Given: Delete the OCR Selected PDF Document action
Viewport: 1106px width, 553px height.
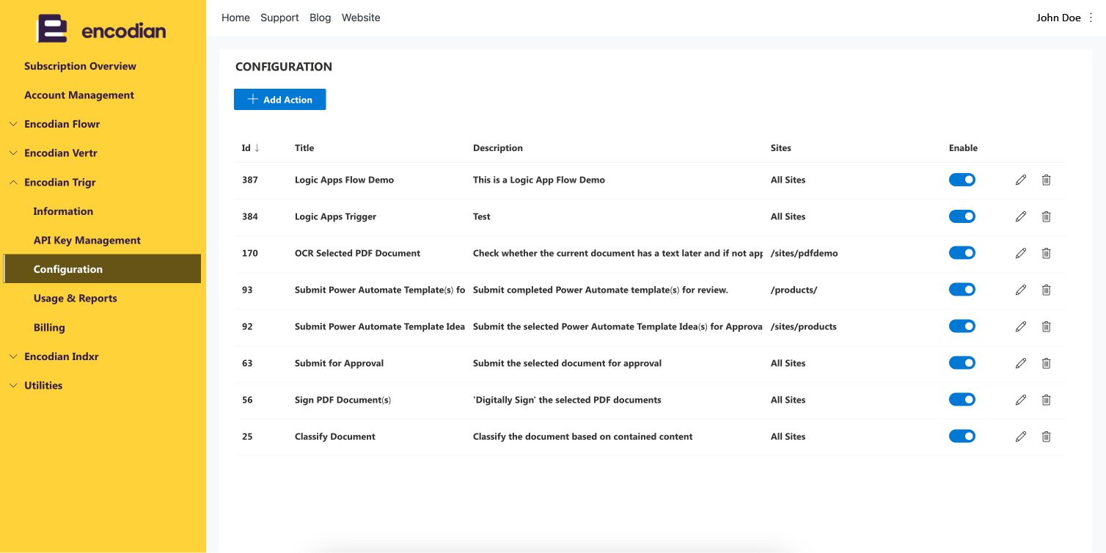Looking at the screenshot, I should point(1047,253).
